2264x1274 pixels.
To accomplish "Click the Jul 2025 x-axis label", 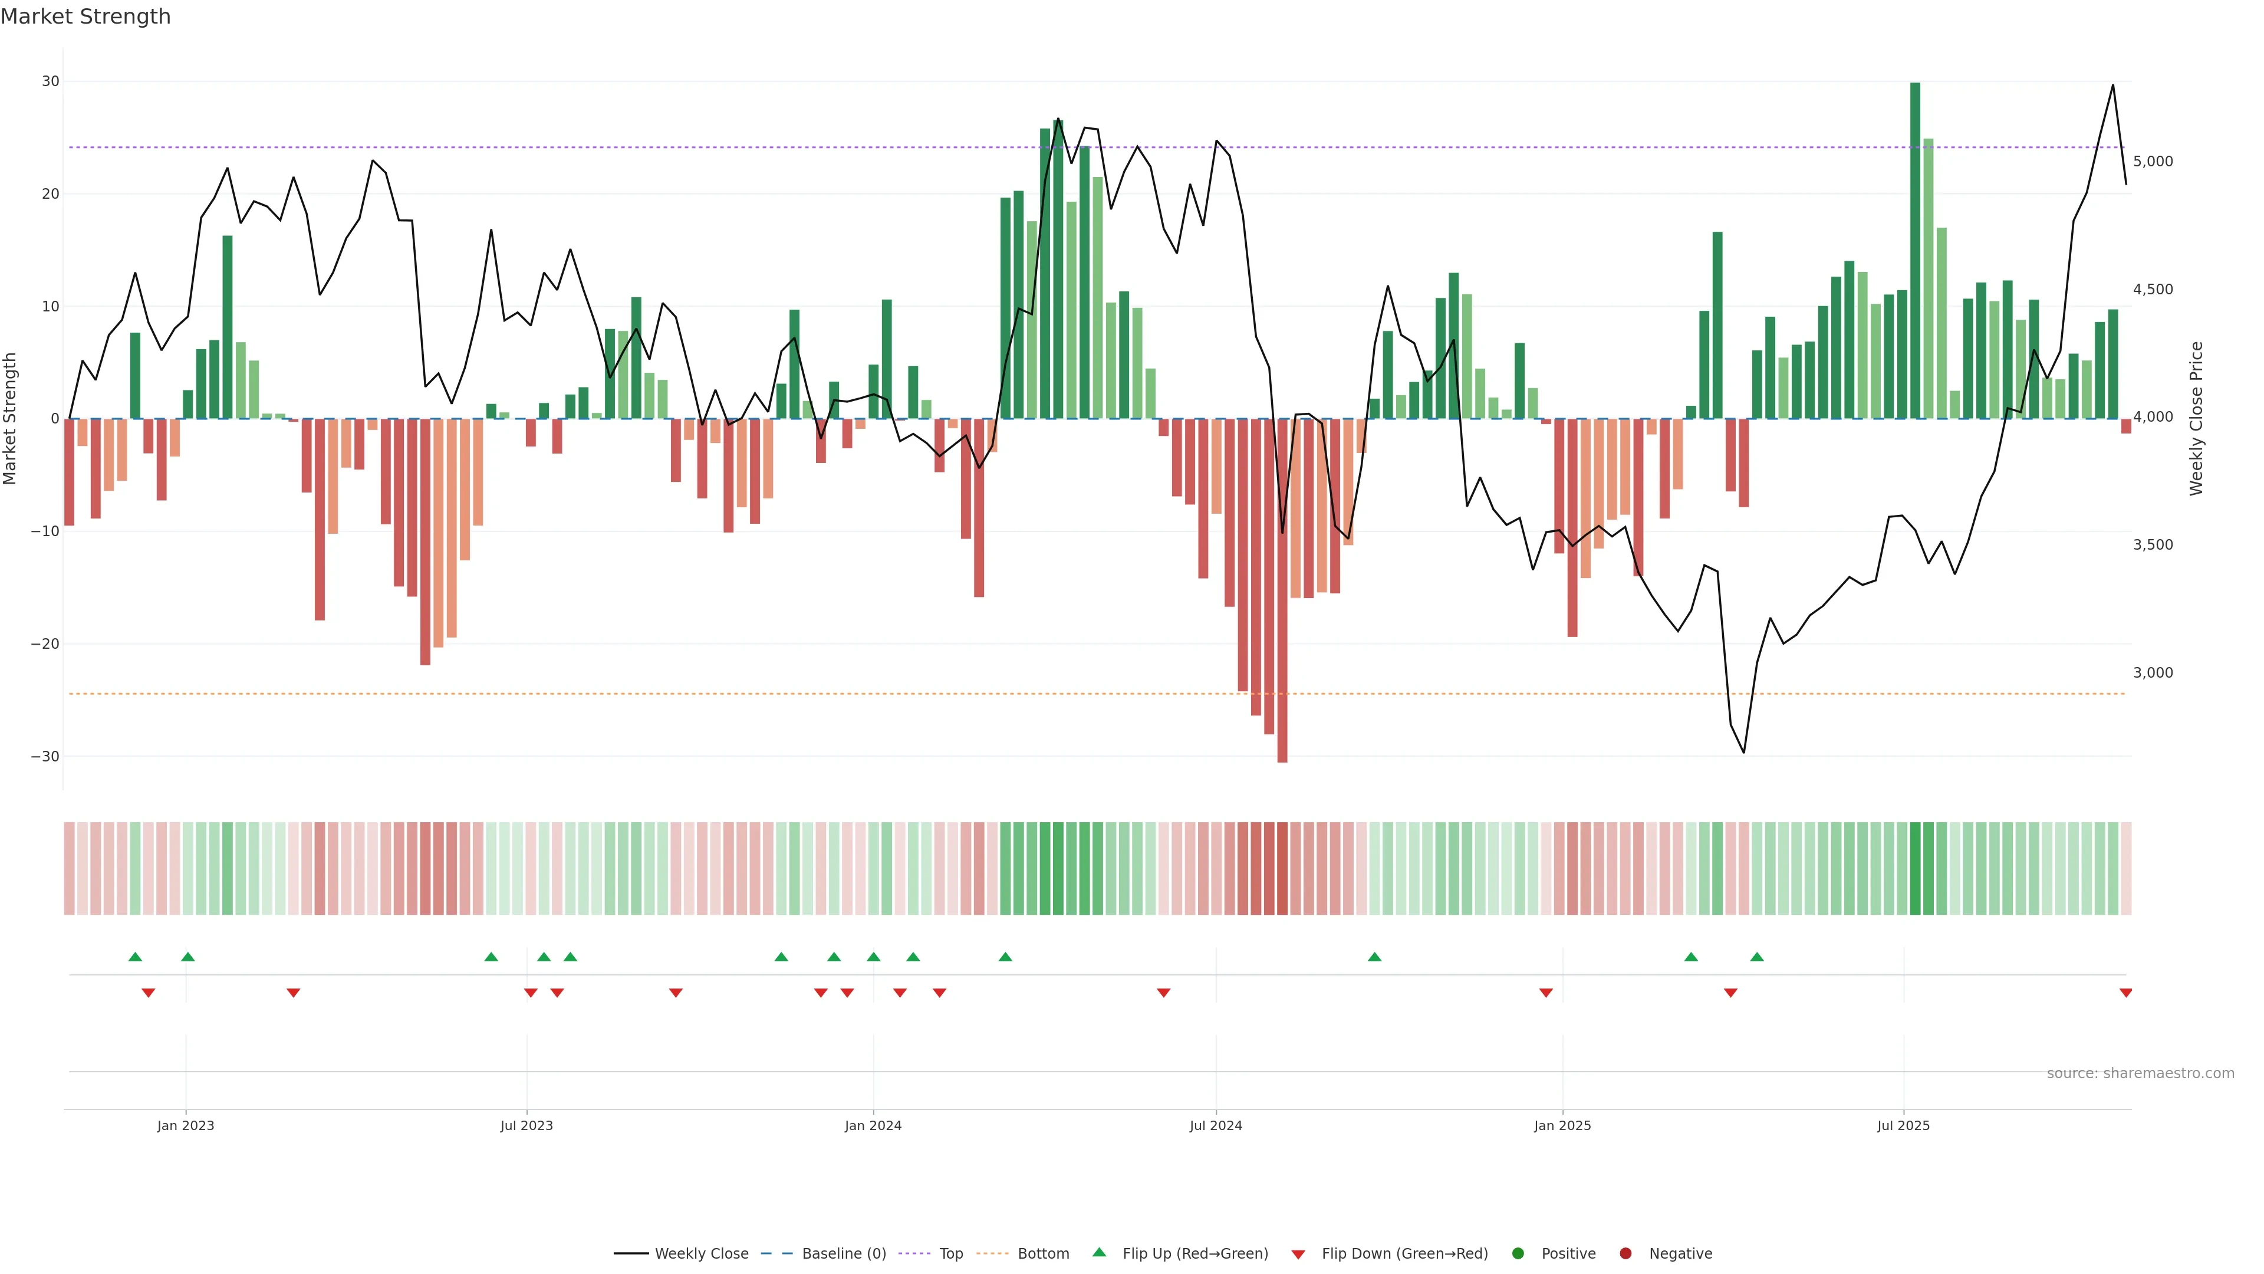I will (x=1903, y=1125).
